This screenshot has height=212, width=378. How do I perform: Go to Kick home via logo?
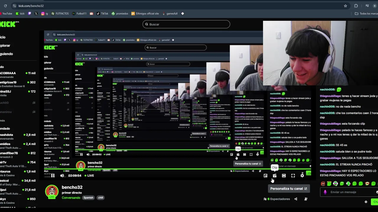(9, 24)
